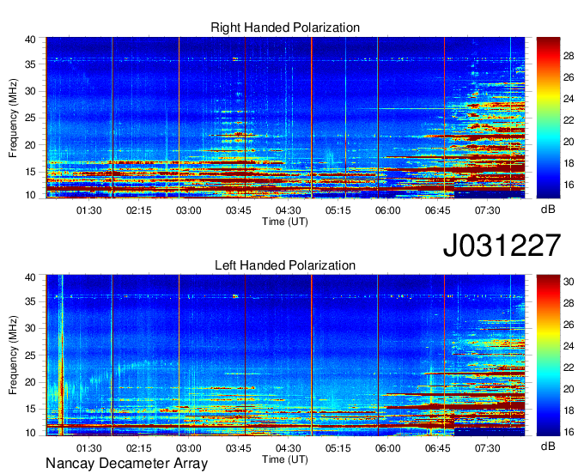Image resolution: width=584 pixels, height=474 pixels.
Task: Click the 40 MHz tick of Right Handed plot
Action: [31, 39]
